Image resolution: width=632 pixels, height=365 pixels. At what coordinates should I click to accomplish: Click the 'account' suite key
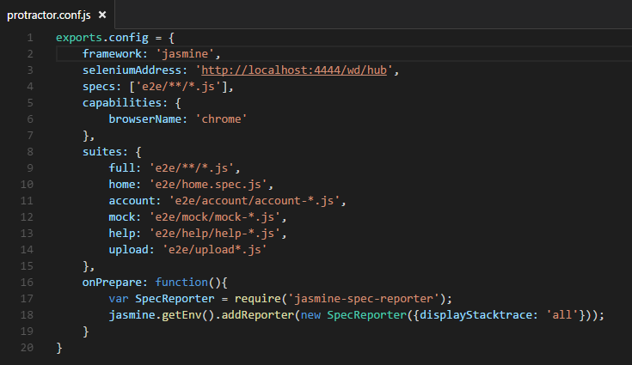tap(132, 200)
